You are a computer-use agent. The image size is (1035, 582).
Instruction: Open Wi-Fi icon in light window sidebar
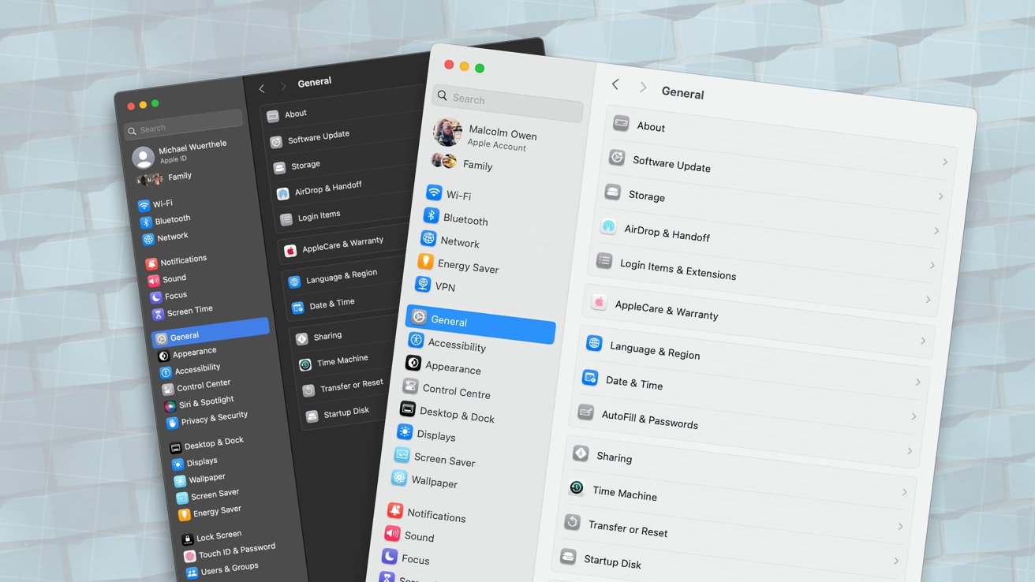click(433, 192)
